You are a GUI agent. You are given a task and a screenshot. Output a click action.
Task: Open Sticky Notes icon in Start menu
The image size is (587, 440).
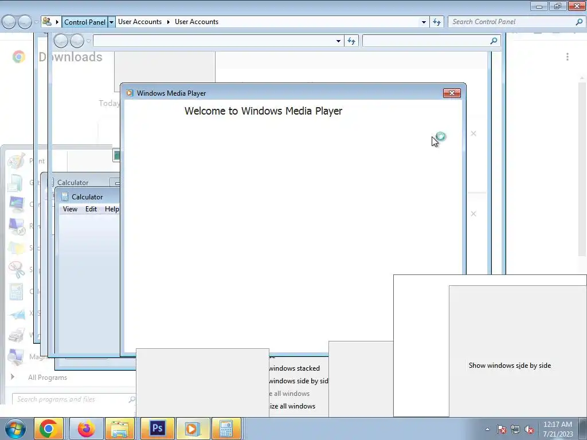(x=17, y=247)
